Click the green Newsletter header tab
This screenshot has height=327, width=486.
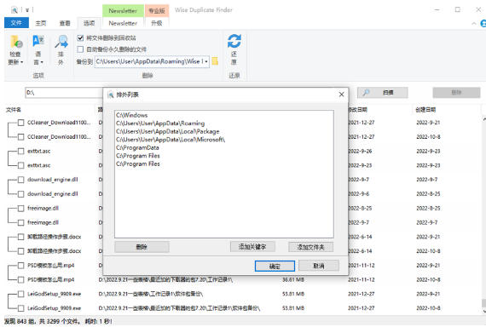point(123,11)
